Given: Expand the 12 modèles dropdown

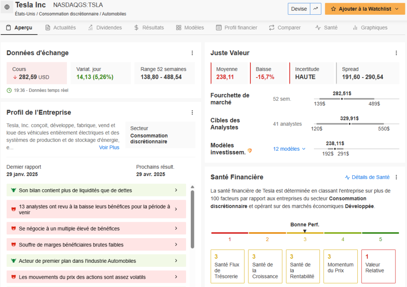Looking at the screenshot, I should [289, 149].
